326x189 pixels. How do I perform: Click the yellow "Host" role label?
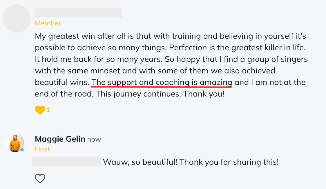point(42,149)
